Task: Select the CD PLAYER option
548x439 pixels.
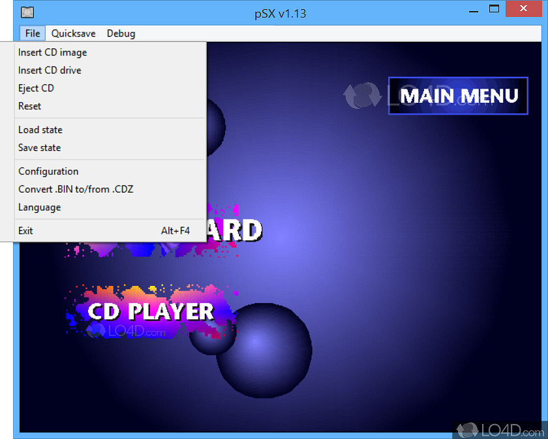Action: 150,311
